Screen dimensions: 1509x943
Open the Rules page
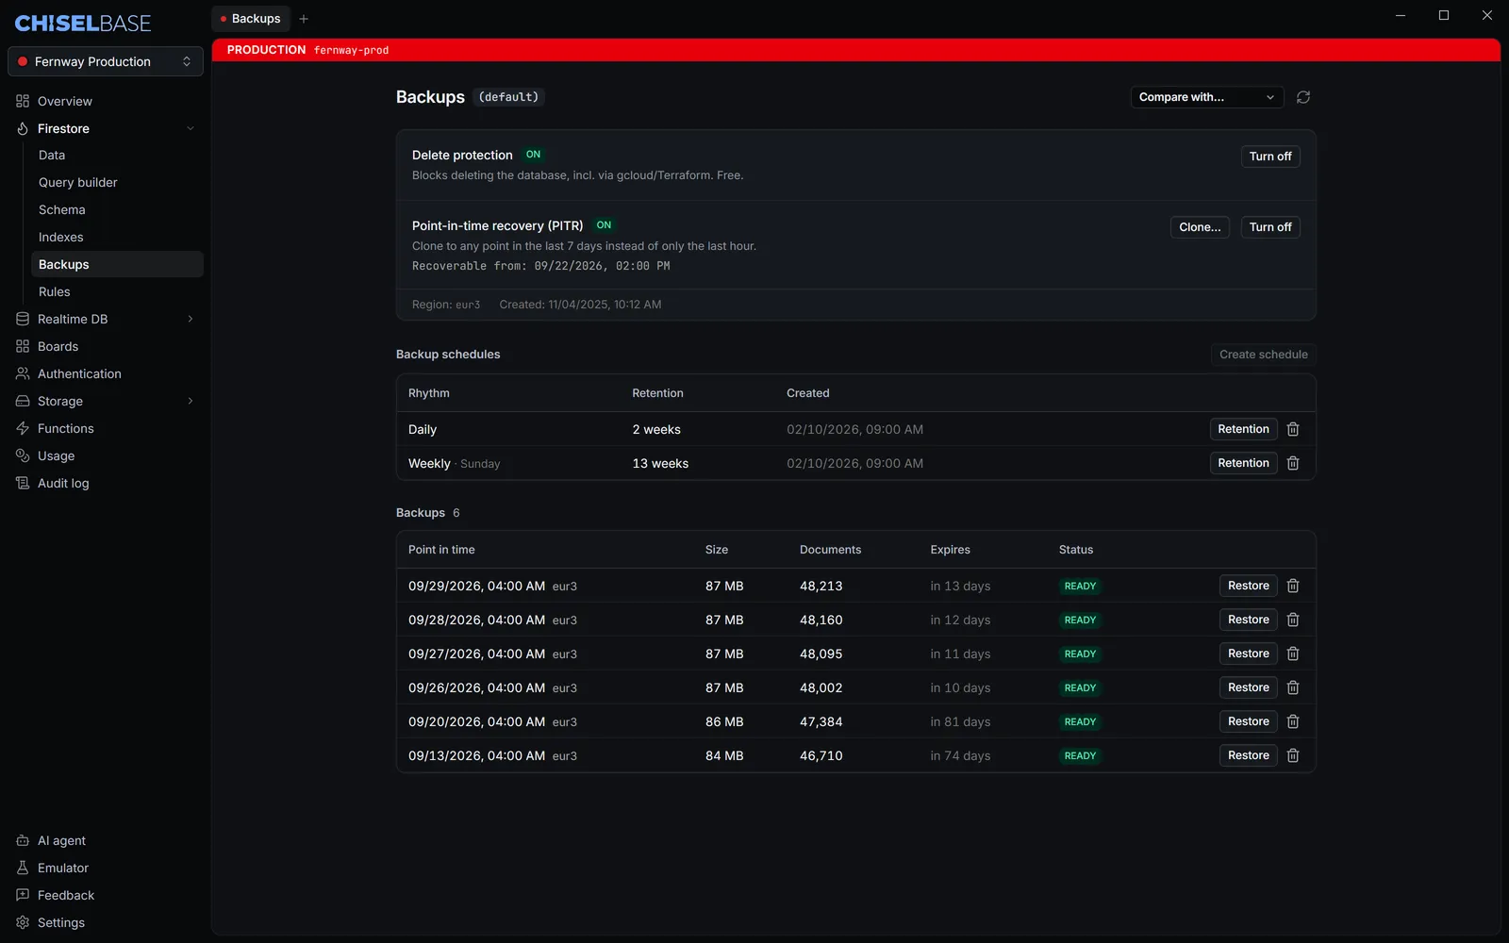click(x=117, y=291)
